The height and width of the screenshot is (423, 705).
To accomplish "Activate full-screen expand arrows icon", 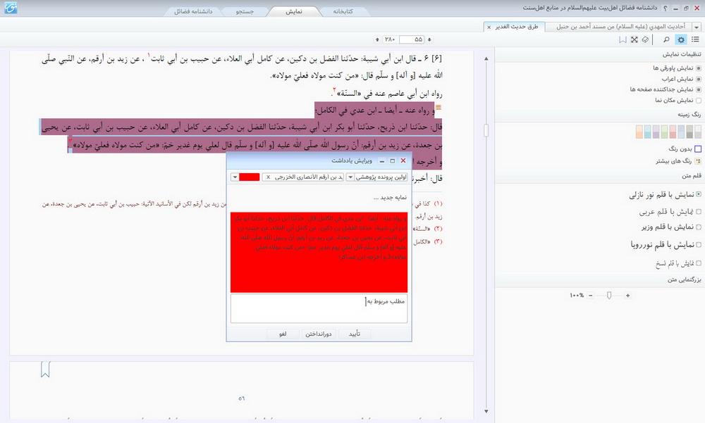I will 634,39.
